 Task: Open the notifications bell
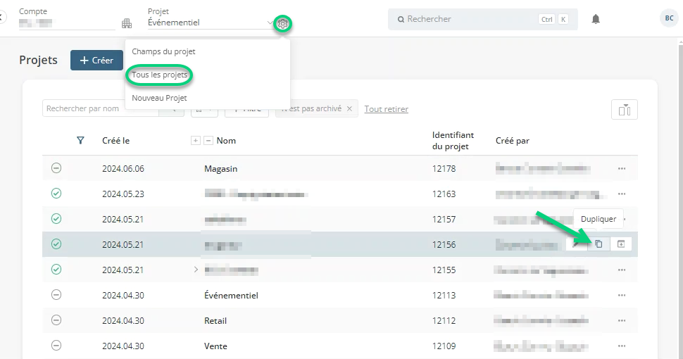[596, 19]
